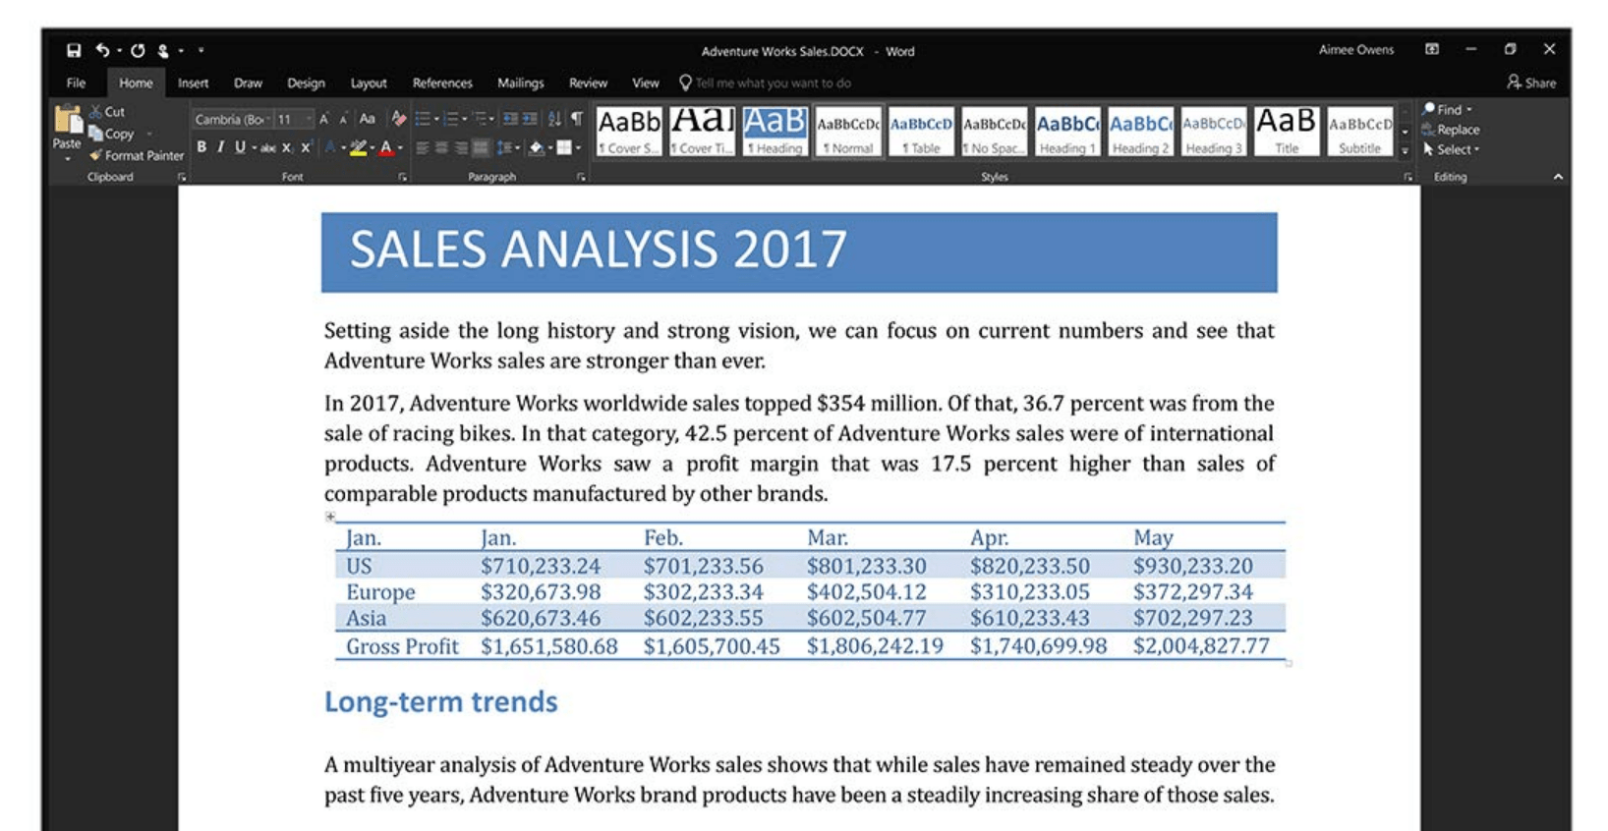Click Replace in the Editing group

pos(1451,130)
